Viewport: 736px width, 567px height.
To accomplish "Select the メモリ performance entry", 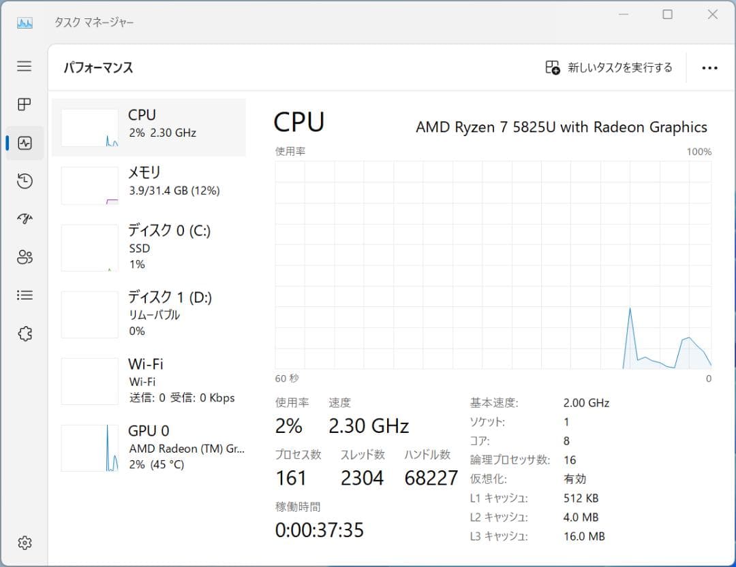I will (150, 181).
